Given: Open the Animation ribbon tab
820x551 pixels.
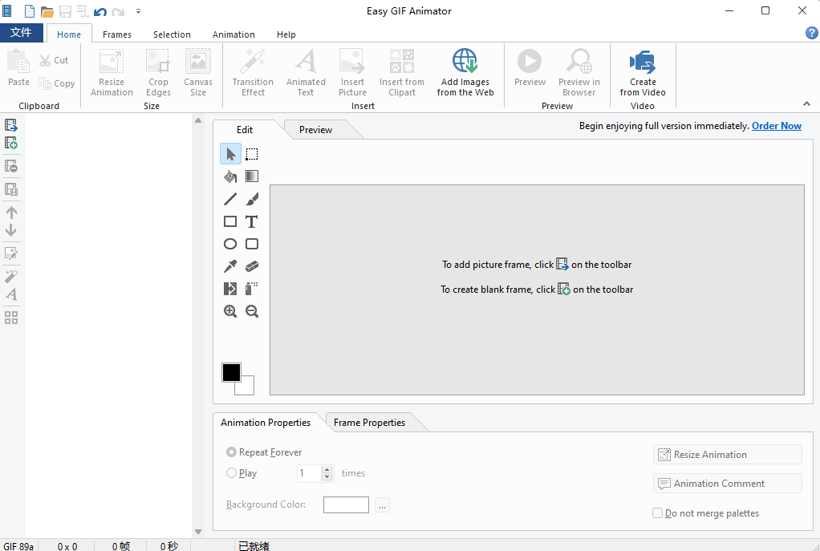Looking at the screenshot, I should (233, 34).
